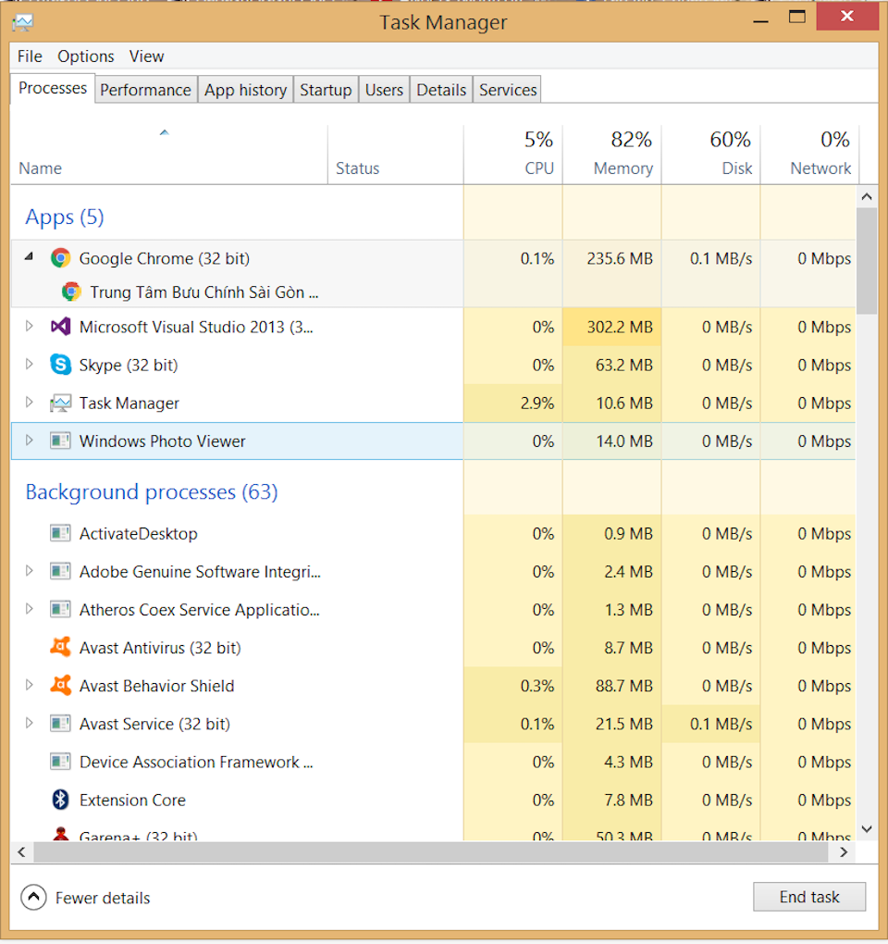Open the Options menu
Viewport: 888px width, 944px height.
point(85,56)
